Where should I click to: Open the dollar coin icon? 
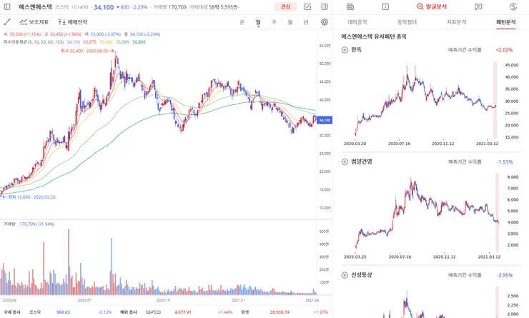coord(513,6)
